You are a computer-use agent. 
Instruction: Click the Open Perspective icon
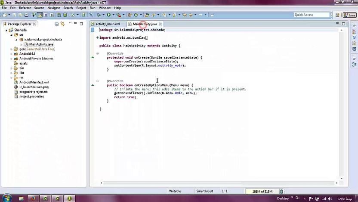tap(338, 15)
